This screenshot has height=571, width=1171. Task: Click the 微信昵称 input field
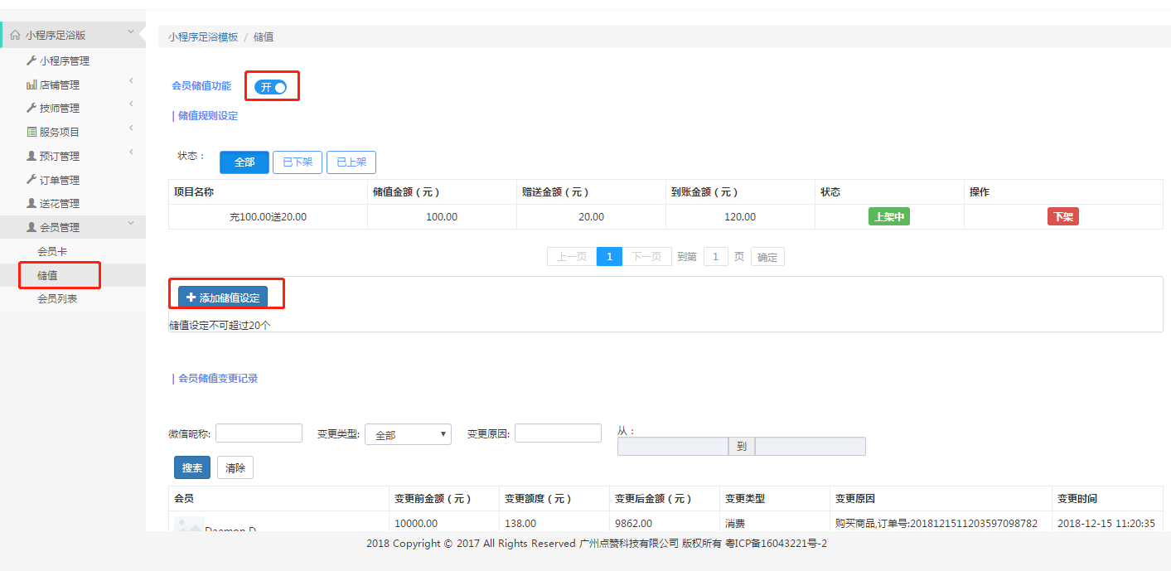[x=259, y=433]
